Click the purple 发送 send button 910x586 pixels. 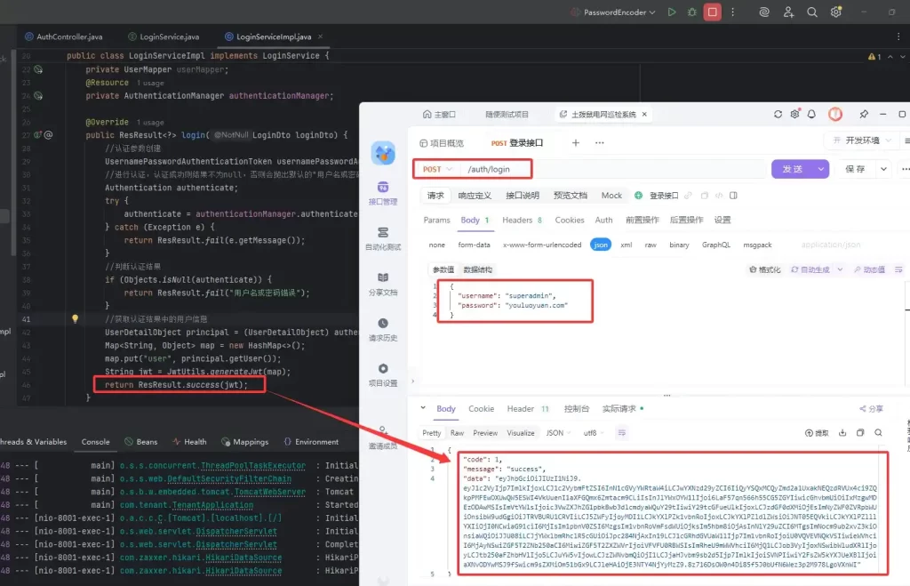pyautogui.click(x=799, y=169)
